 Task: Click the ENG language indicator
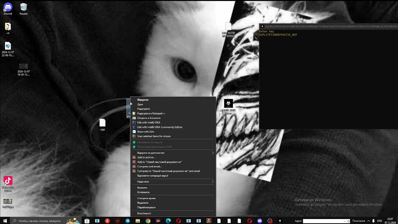click(380, 221)
